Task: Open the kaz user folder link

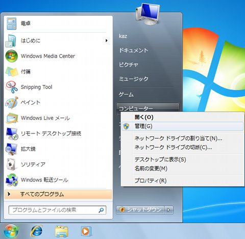Action: (123, 36)
